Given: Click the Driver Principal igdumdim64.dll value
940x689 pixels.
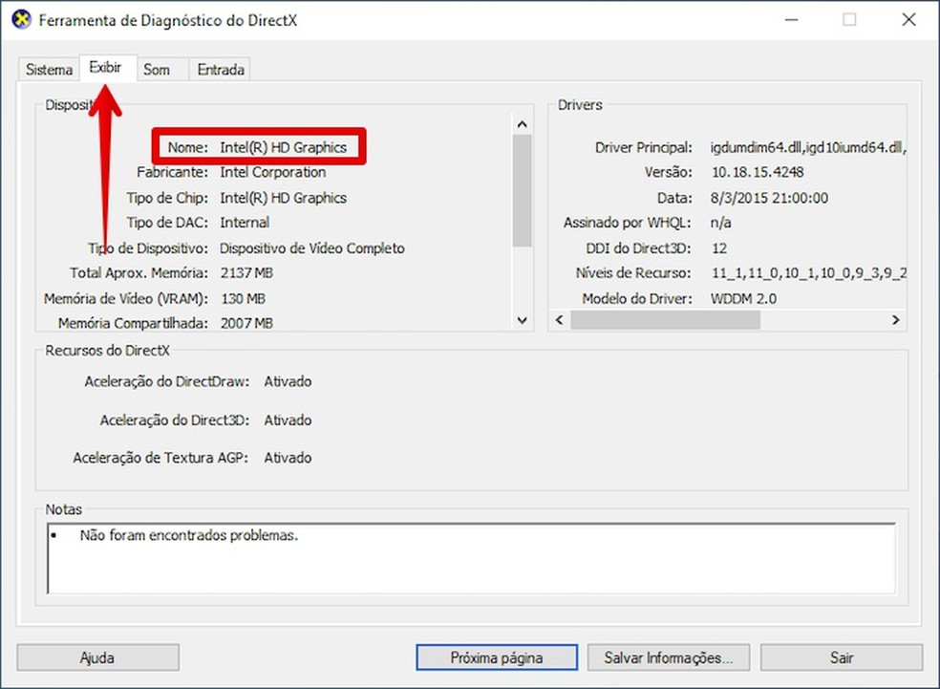Looking at the screenshot, I should [808, 147].
